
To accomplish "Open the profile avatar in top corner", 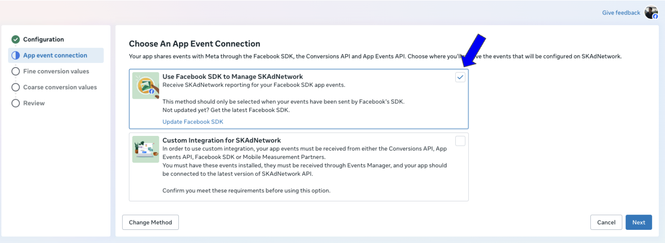I will point(651,12).
